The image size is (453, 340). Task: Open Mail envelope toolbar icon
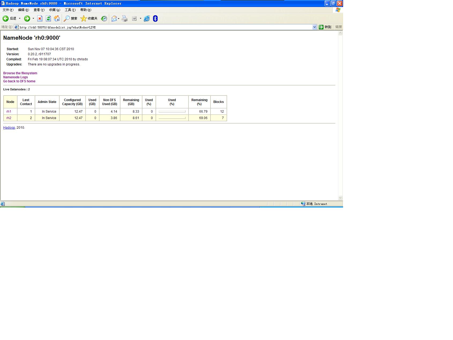coord(114,19)
